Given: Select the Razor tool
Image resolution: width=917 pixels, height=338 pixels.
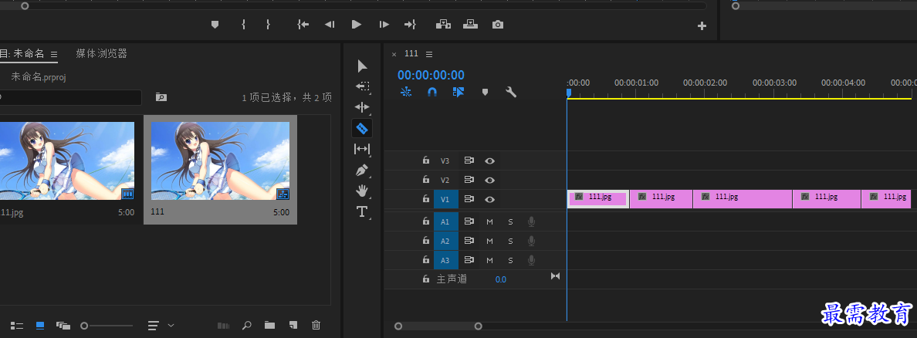Looking at the screenshot, I should [x=362, y=128].
